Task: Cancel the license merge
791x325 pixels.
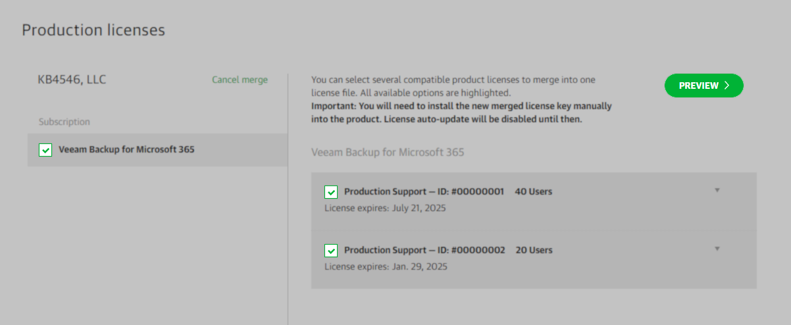Action: pyautogui.click(x=240, y=80)
